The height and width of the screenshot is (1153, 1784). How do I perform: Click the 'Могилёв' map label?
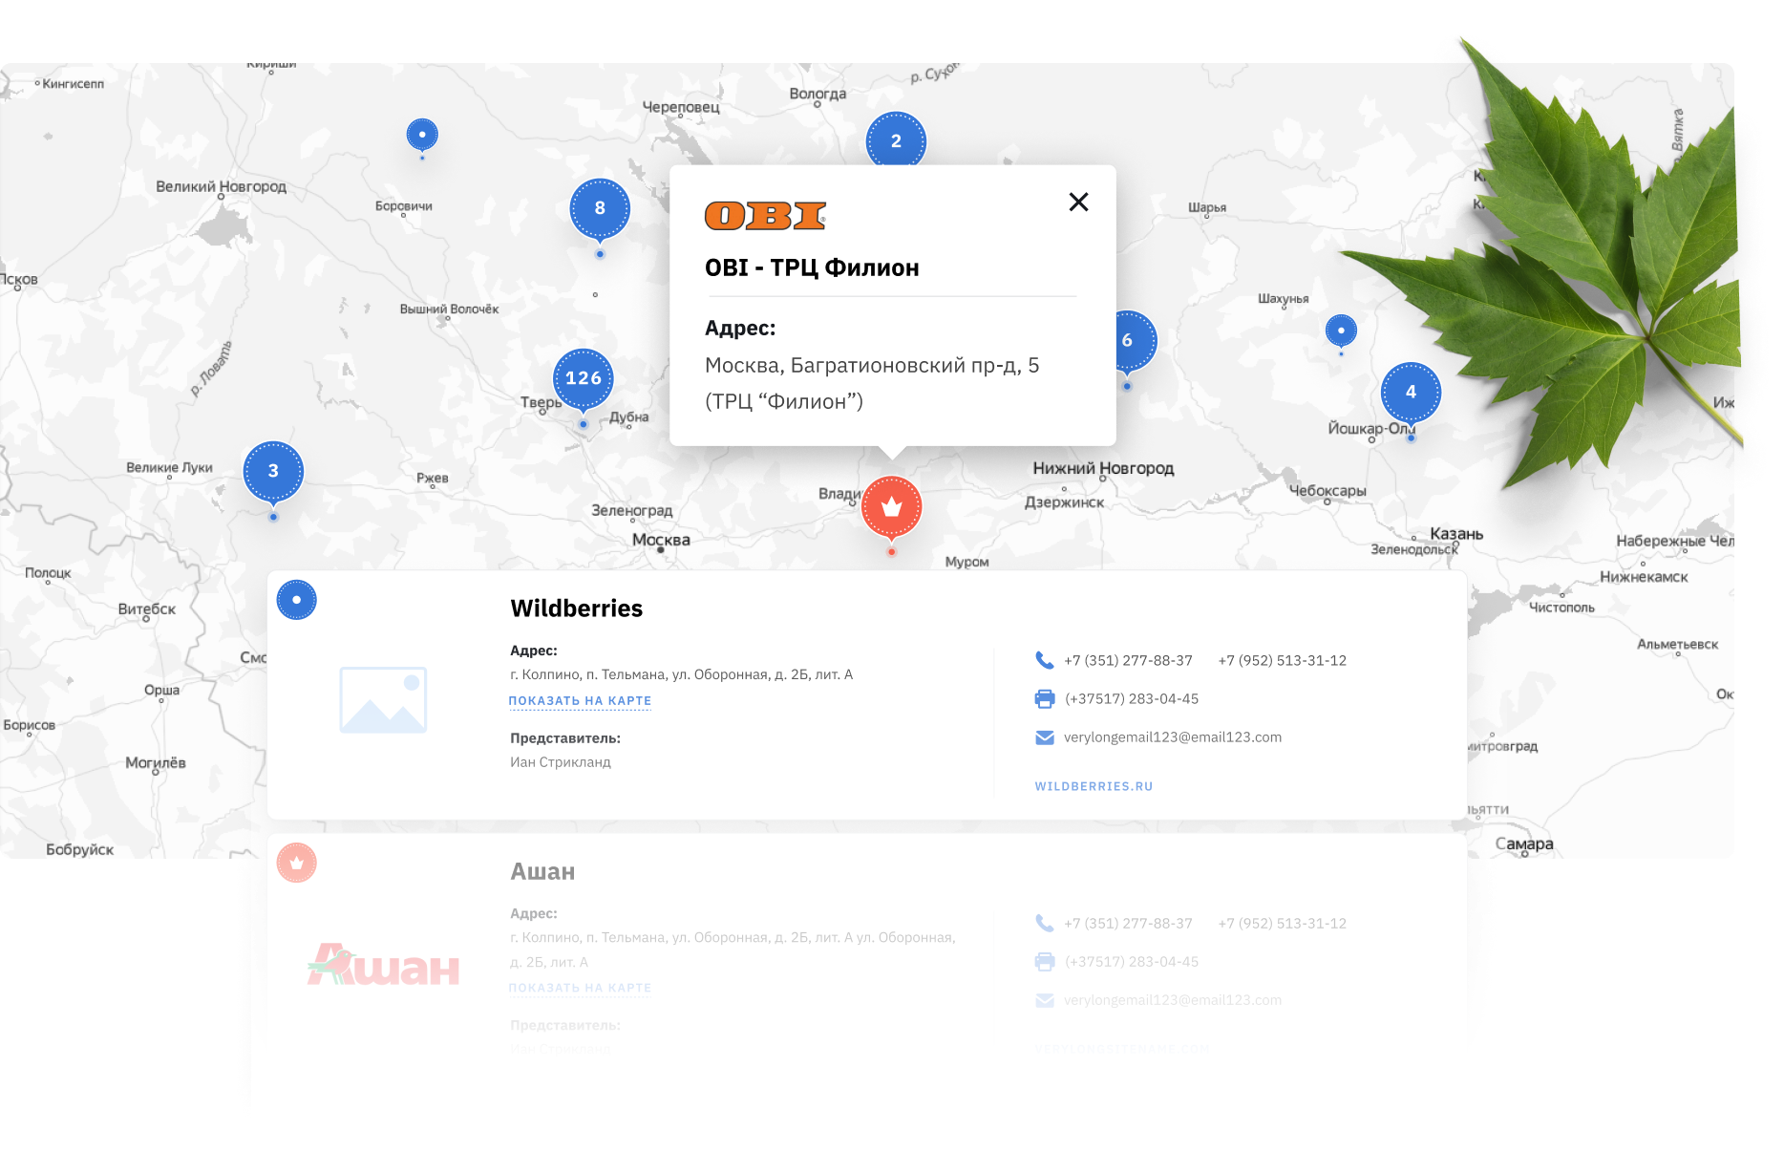[x=156, y=762]
